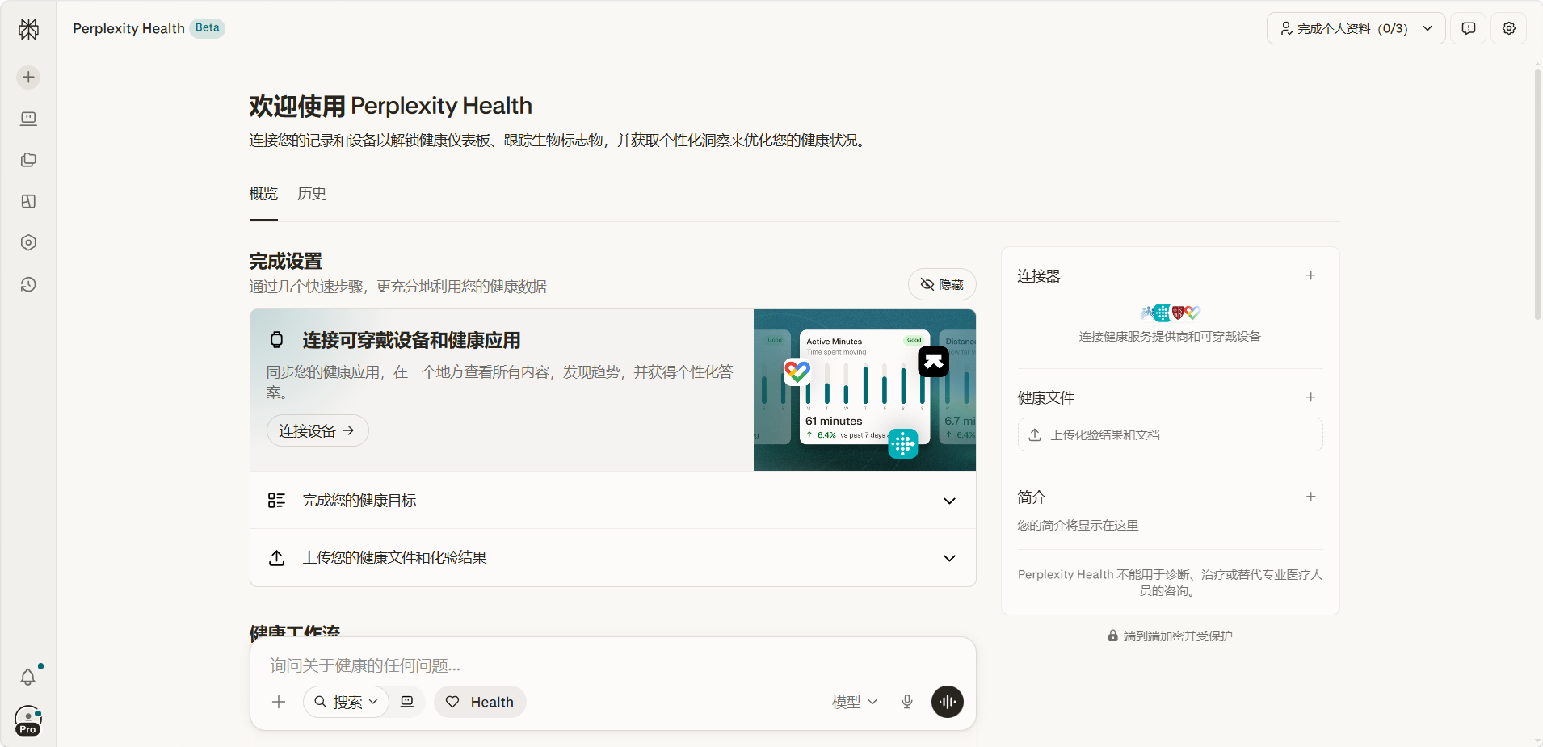Click 上传化验结果和文档 upload area
1543x747 pixels.
click(1171, 434)
